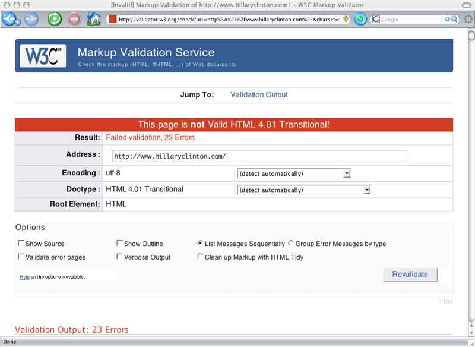Open the Doctype detect automatically dropdown
The image size is (475, 347).
304,190
